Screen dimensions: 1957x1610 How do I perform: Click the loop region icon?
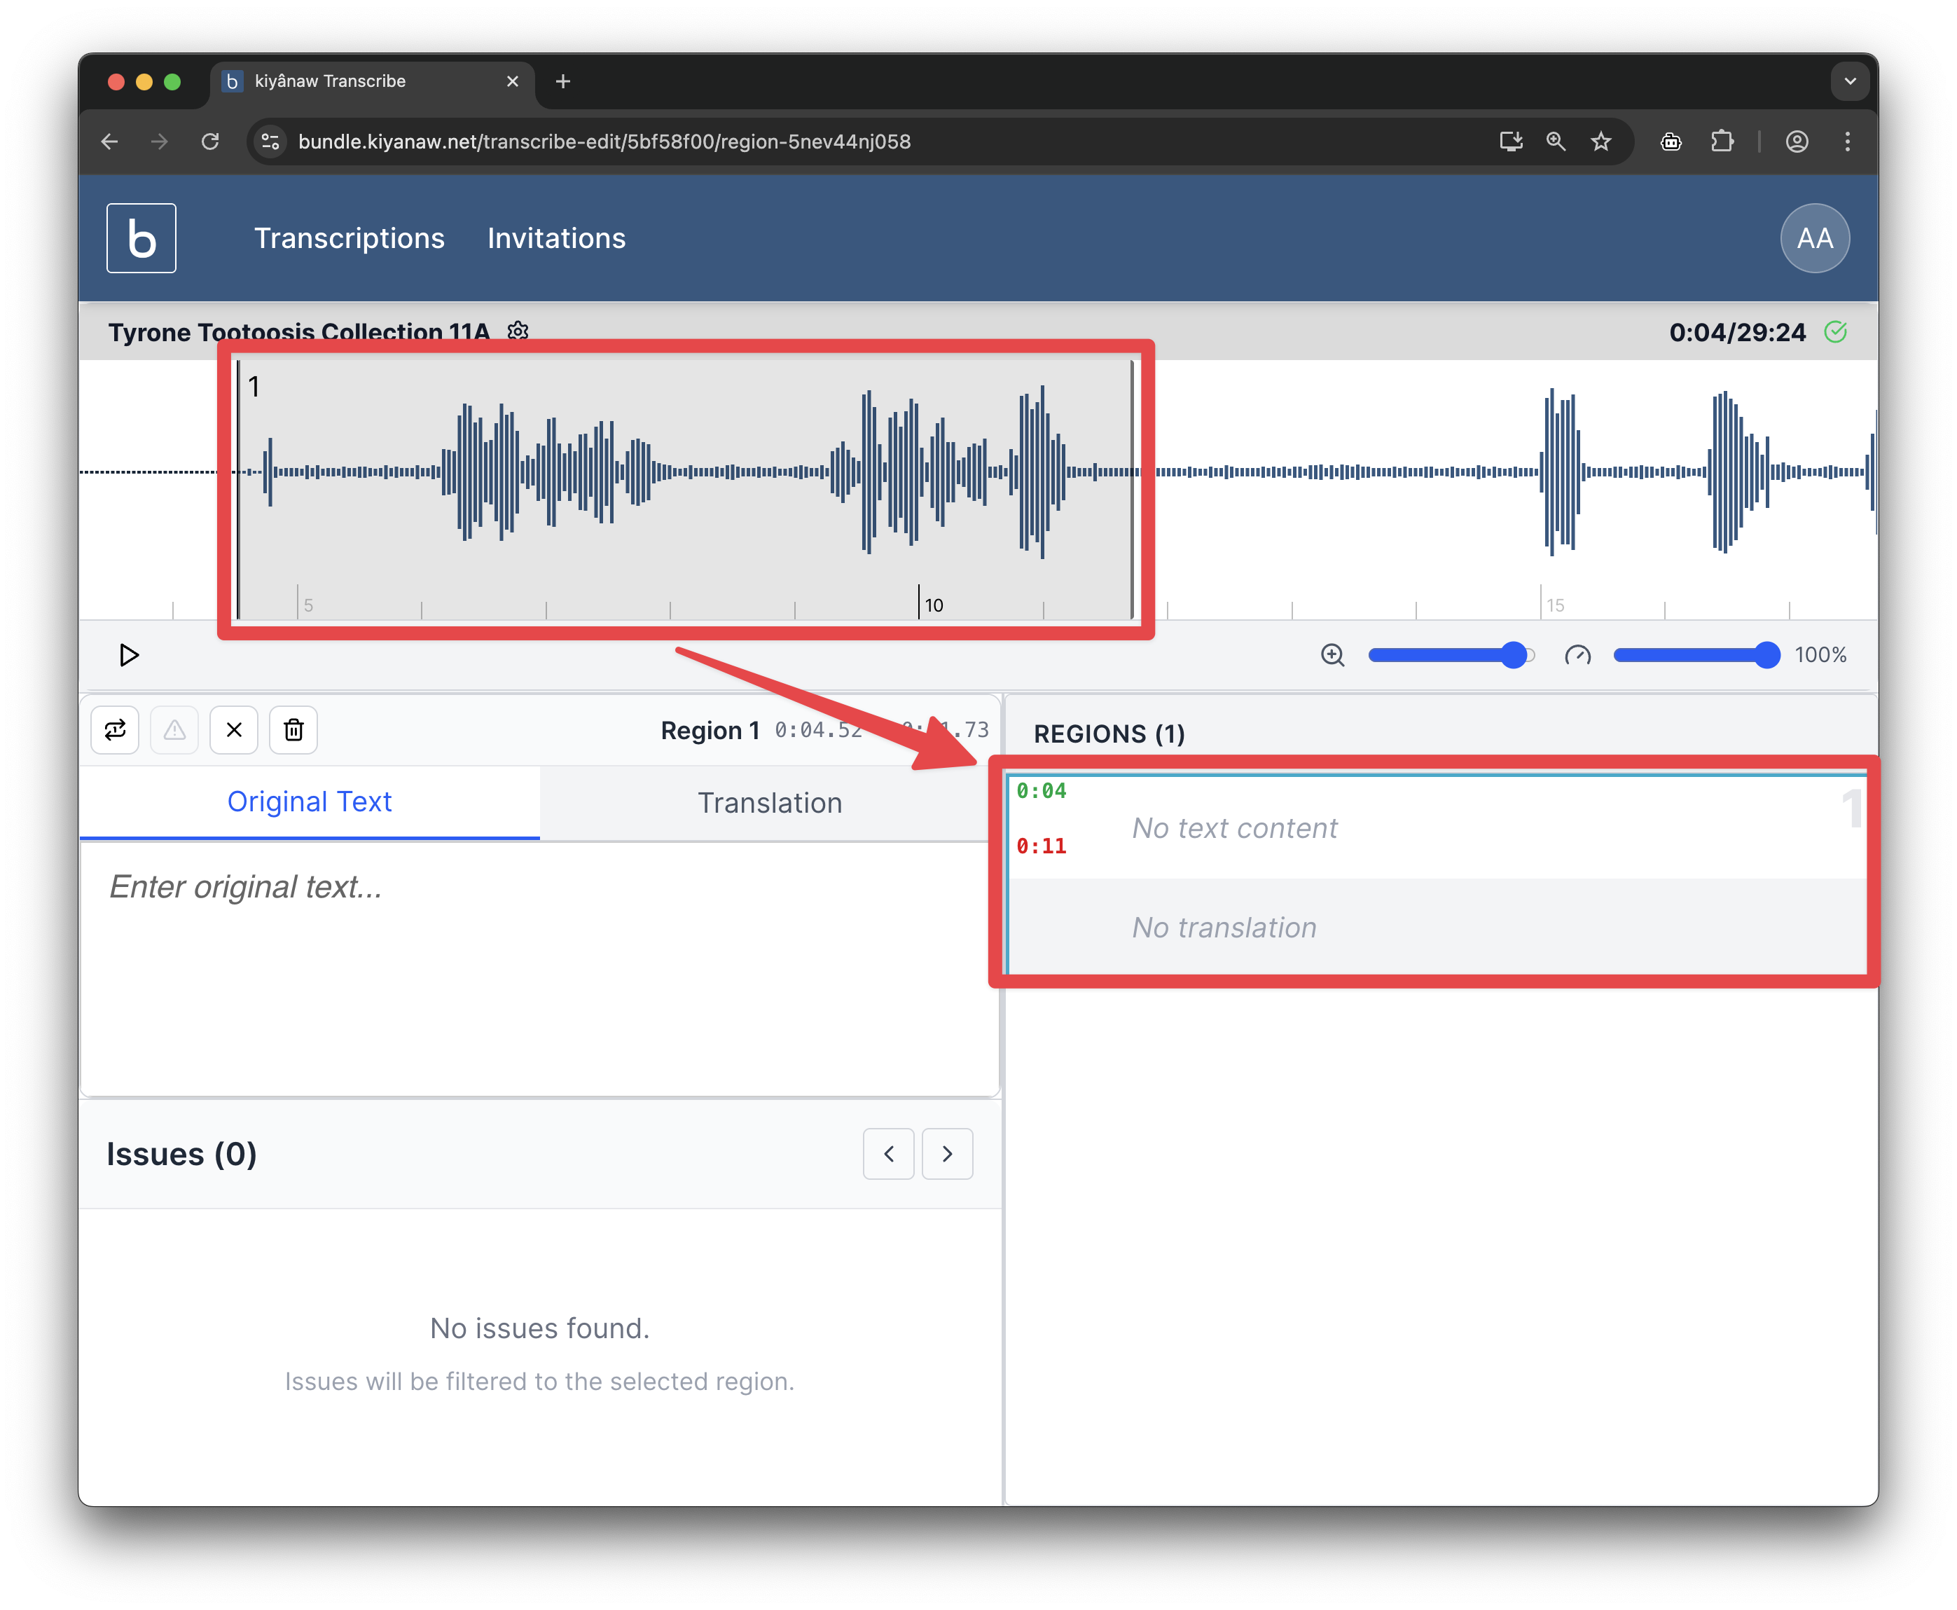(x=115, y=731)
